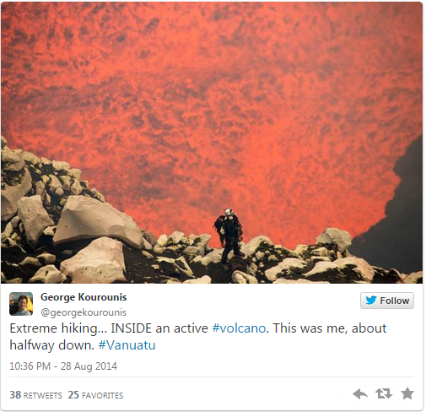
Task: Favorite the tweet with the star icon
Action: click(407, 393)
